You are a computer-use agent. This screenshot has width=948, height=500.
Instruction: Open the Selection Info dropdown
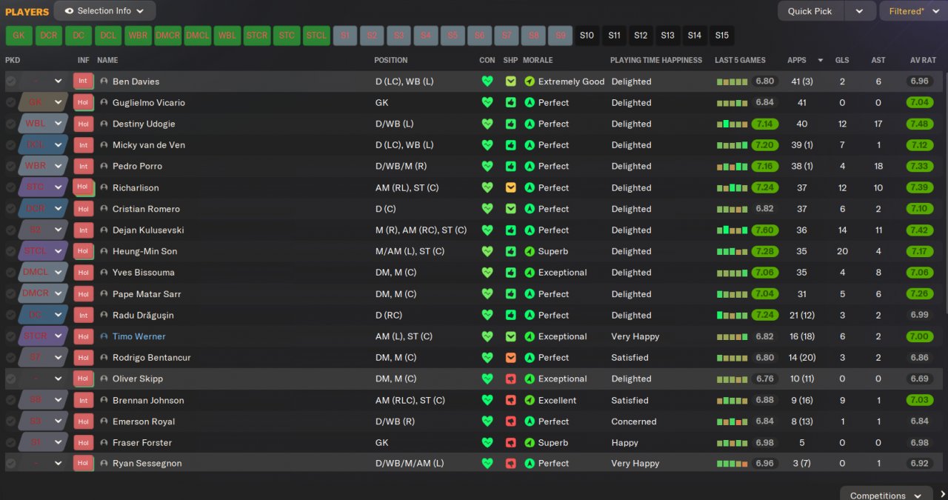104,11
